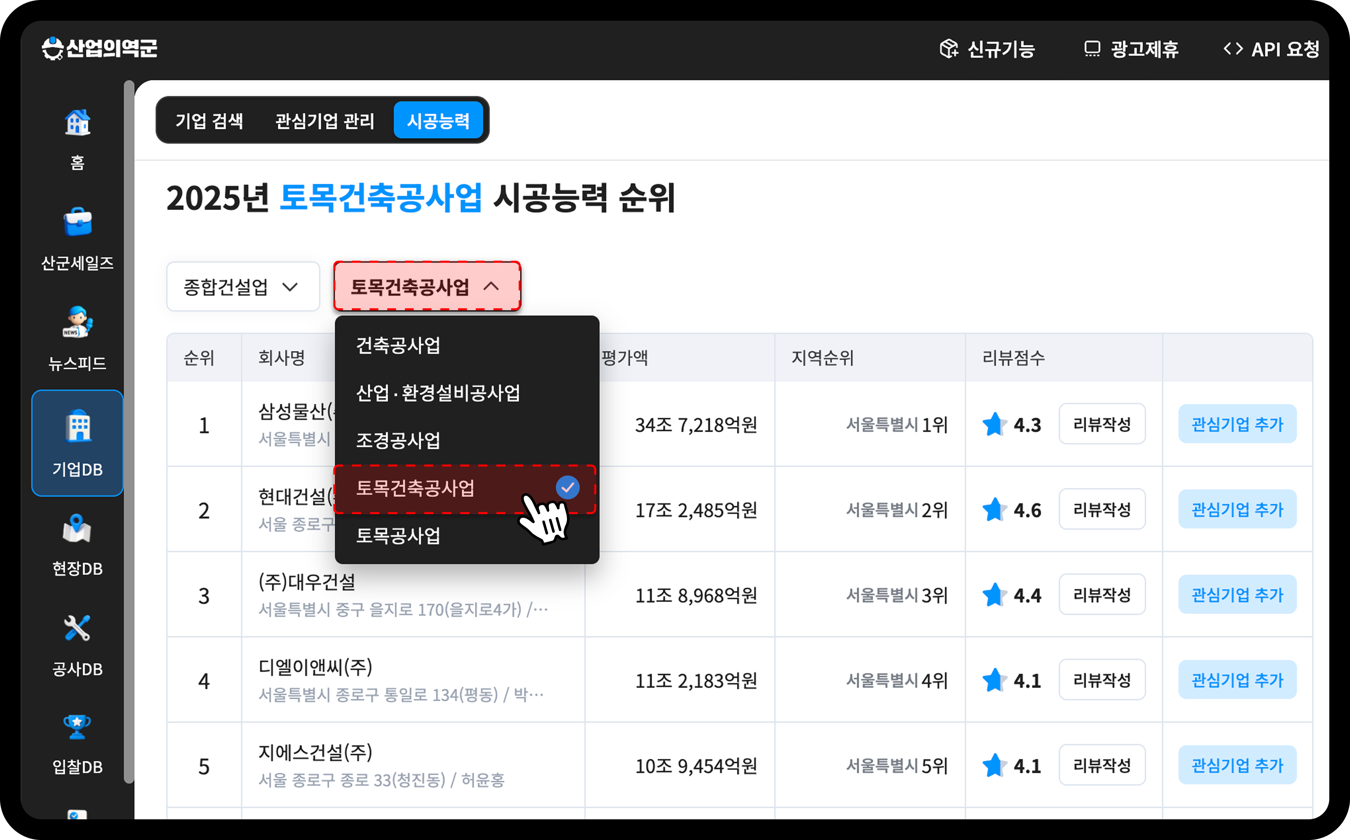Image resolution: width=1350 pixels, height=840 pixels.
Task: Click the 종로 33(청진동) address line
Action: (381, 781)
